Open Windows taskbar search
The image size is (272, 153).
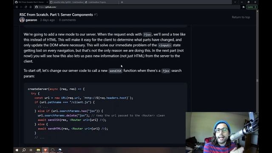coord(24,150)
